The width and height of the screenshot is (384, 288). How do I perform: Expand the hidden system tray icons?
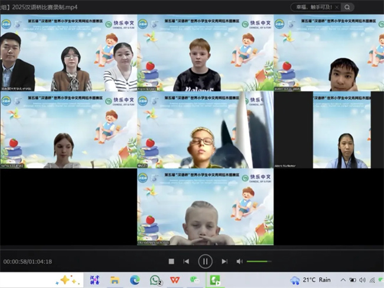pyautogui.click(x=343, y=280)
